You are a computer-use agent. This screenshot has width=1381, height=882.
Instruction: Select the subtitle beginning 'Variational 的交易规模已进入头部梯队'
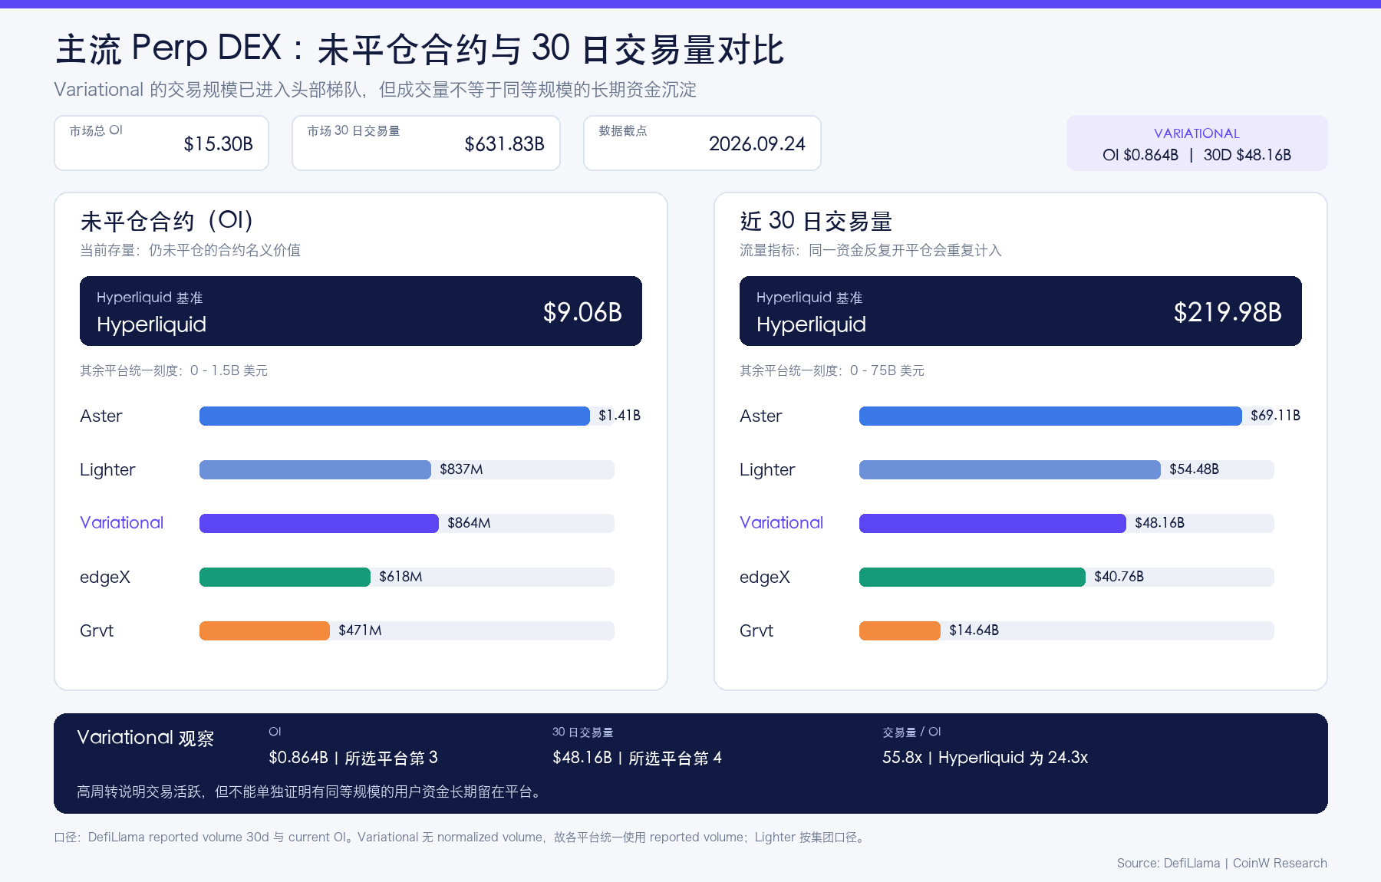click(375, 90)
